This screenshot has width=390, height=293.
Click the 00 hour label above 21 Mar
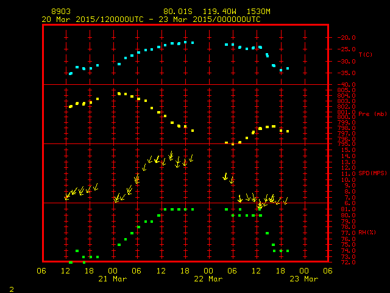[113, 271]
